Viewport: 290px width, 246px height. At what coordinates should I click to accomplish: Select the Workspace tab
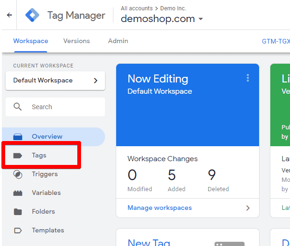click(x=31, y=41)
